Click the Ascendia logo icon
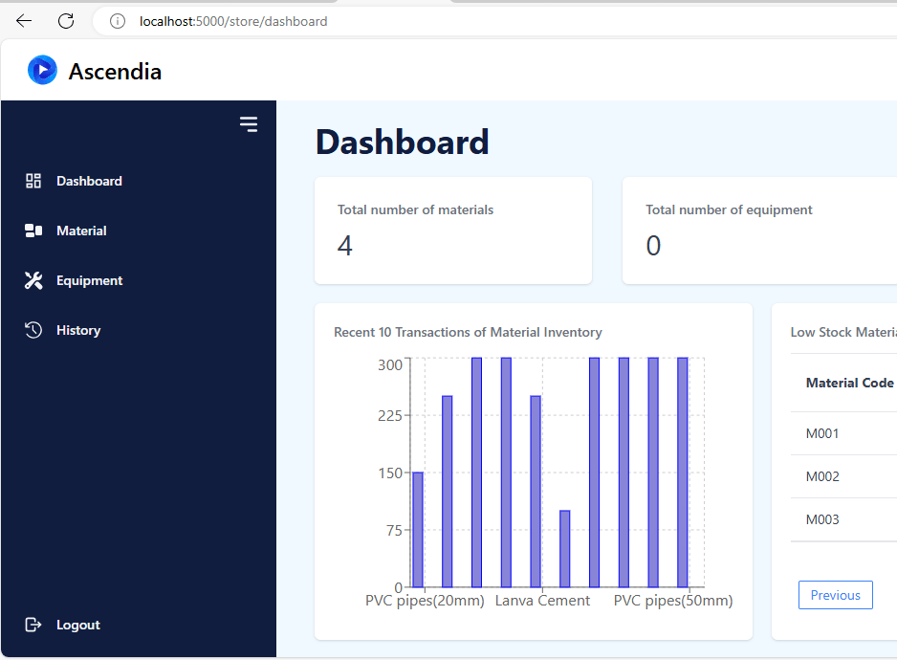897x660 pixels. pyautogui.click(x=42, y=71)
